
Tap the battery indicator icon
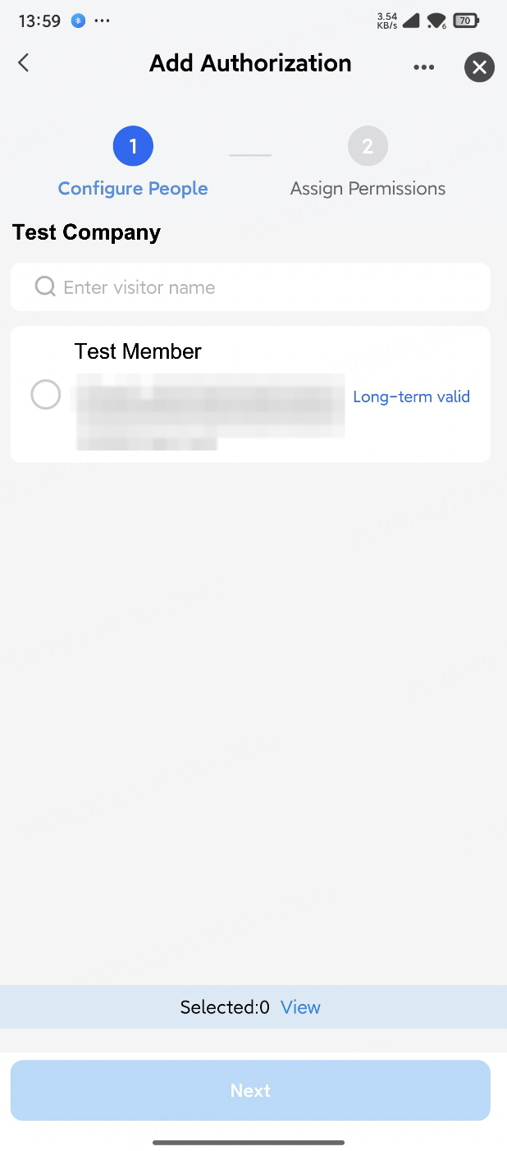[466, 21]
